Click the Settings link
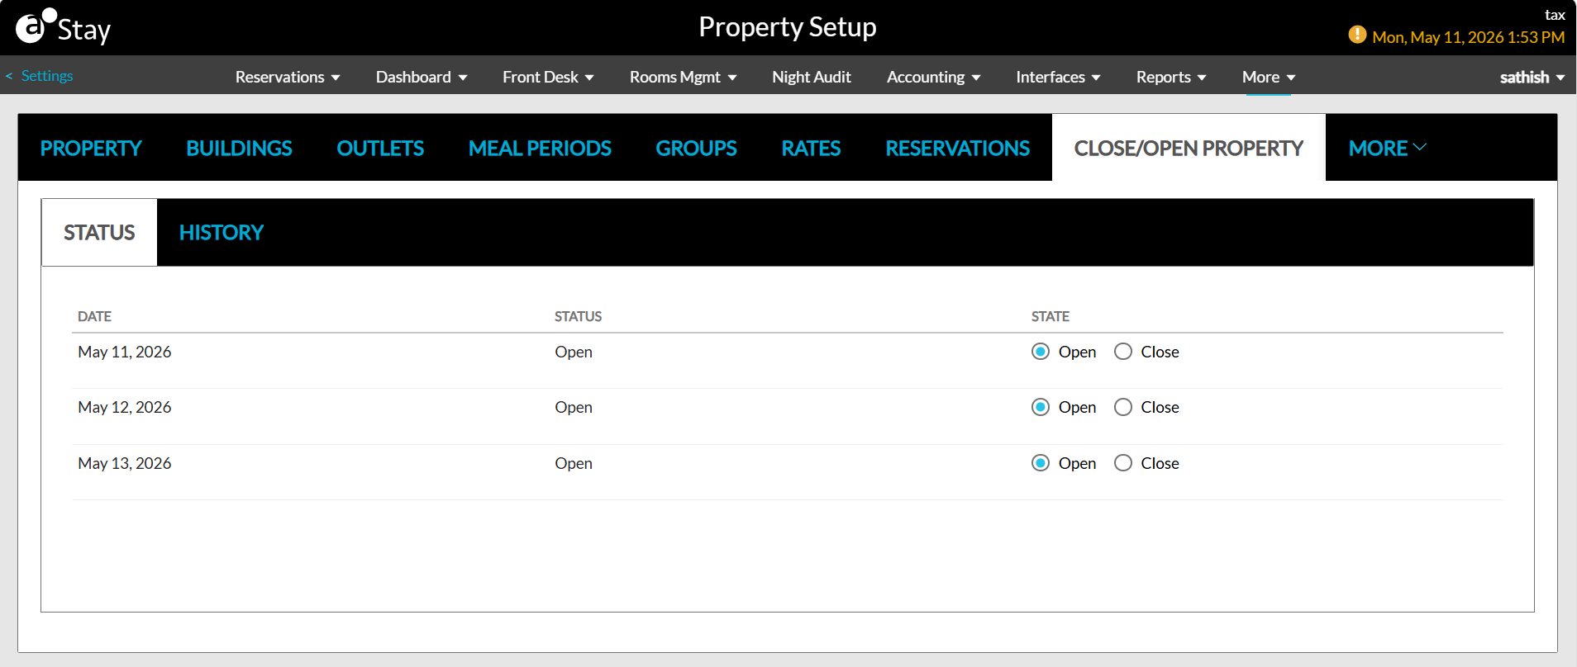The width and height of the screenshot is (1577, 667). pos(47,76)
